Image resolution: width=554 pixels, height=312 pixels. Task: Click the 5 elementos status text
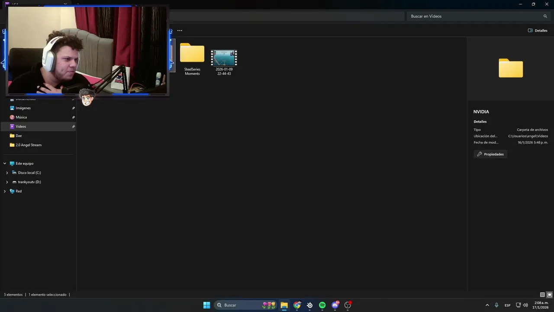click(13, 295)
